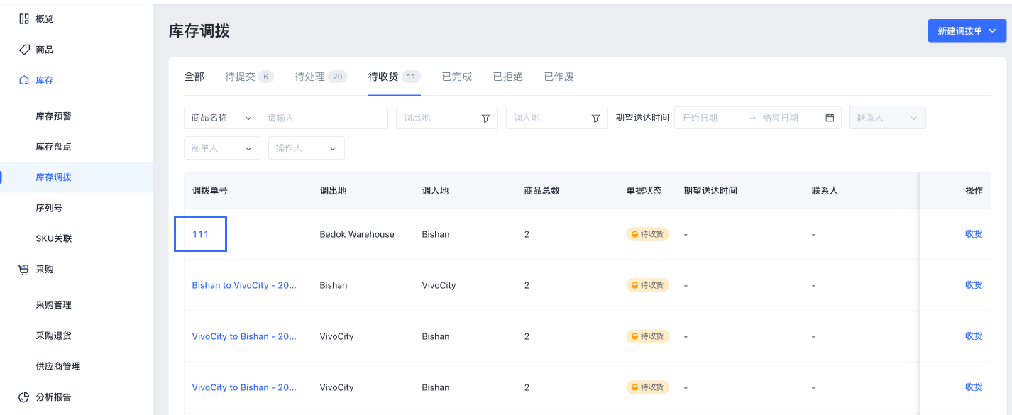
Task: Open the date range calendar icon
Action: (x=830, y=118)
